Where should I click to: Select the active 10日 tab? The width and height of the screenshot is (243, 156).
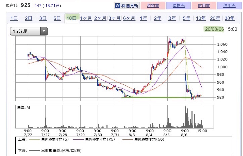click(x=71, y=18)
